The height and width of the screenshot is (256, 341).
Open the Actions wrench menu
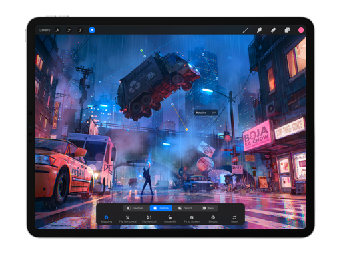[x=57, y=30]
